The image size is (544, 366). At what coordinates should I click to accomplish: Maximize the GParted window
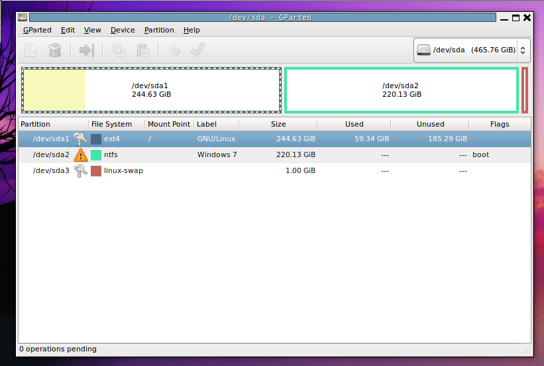click(x=516, y=18)
